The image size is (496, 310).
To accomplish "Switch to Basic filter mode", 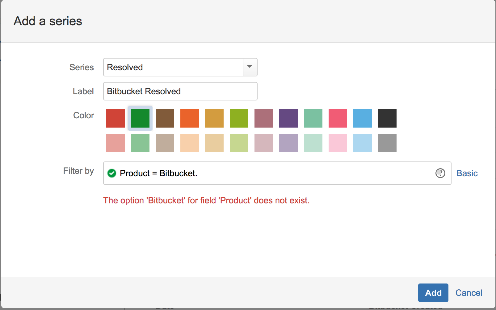I will (x=467, y=173).
